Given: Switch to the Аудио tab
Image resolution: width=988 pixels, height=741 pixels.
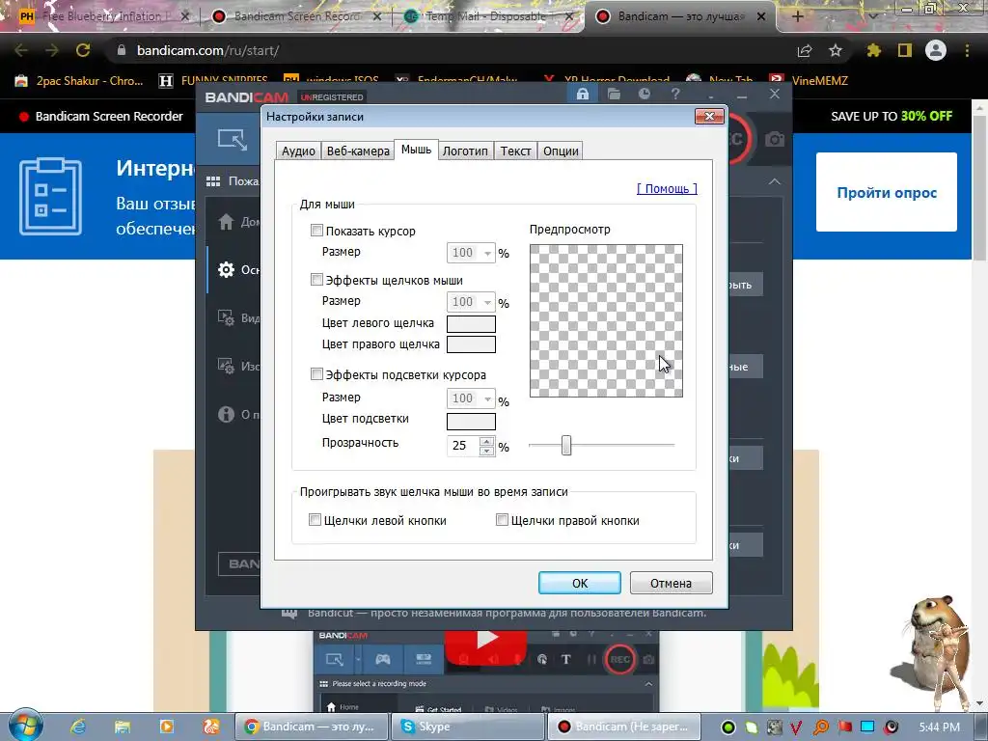Looking at the screenshot, I should pyautogui.click(x=298, y=151).
